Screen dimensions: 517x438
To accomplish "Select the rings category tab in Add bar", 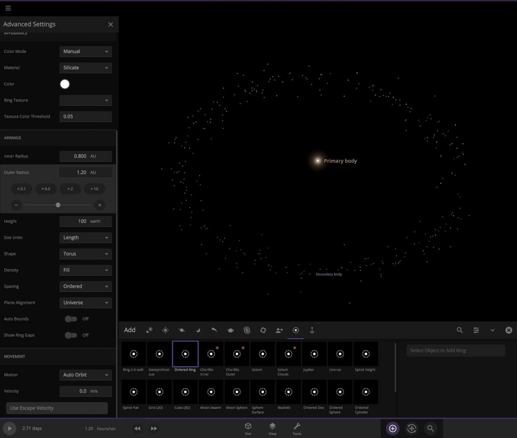I will click(x=296, y=330).
